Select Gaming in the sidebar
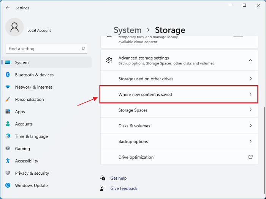Viewport: 266px width, 199px height. coord(22,149)
